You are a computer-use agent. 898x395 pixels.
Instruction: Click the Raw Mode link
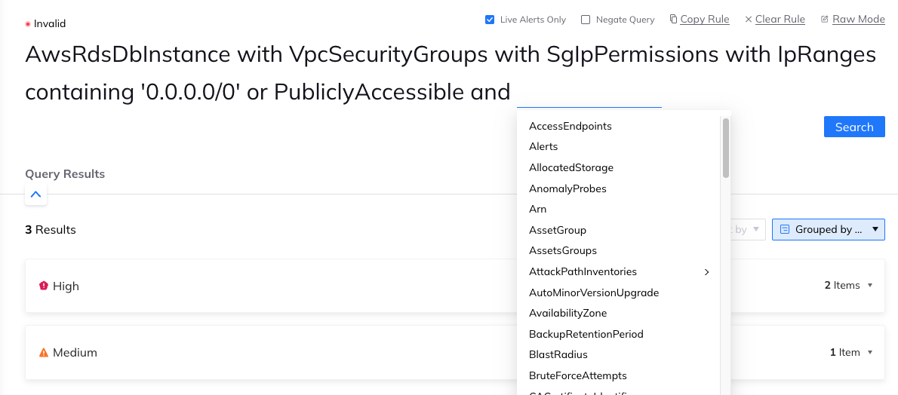(x=858, y=20)
